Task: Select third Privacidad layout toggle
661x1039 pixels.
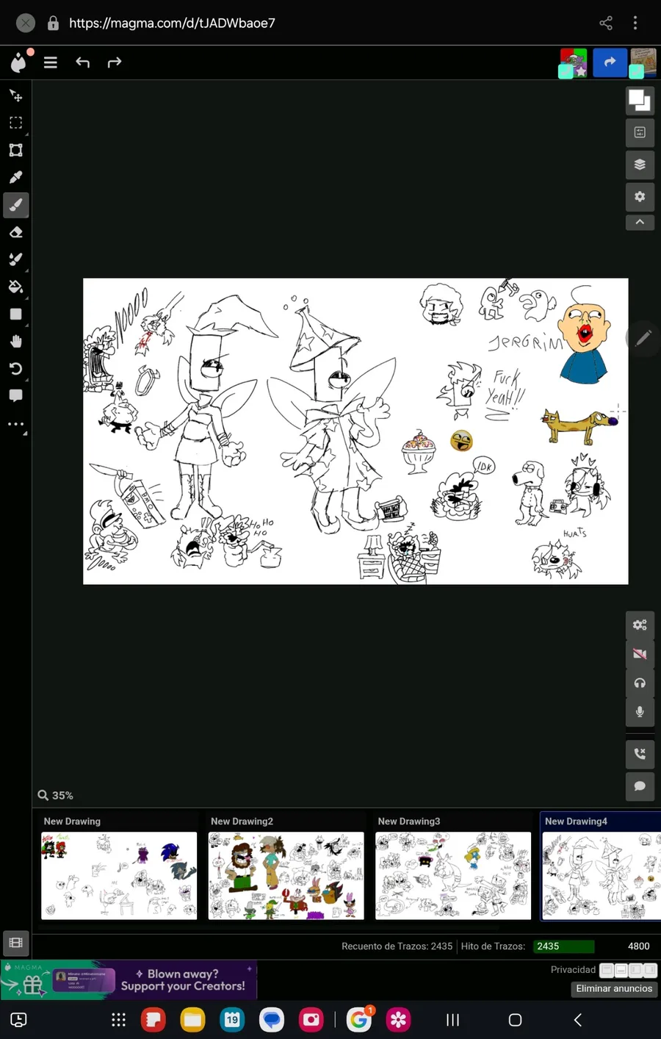Action: 635,970
